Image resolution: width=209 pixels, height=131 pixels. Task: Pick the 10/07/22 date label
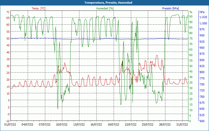pos(62,125)
